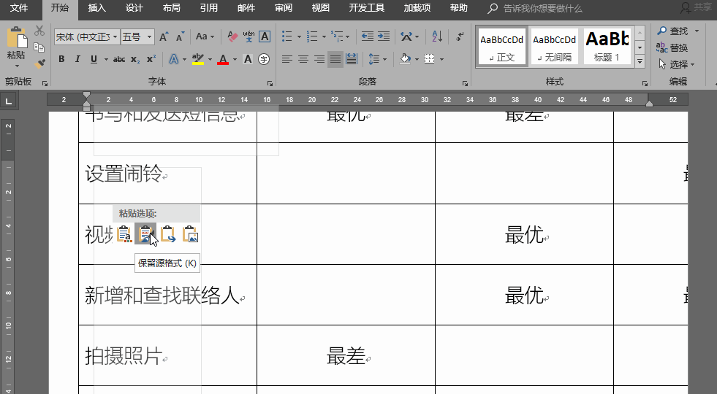Apply red font color button
Image resolution: width=717 pixels, height=394 pixels.
point(223,59)
